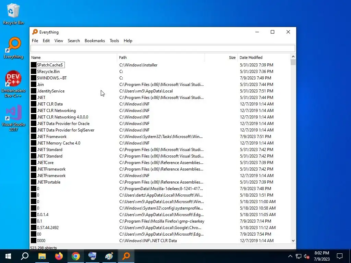The height and width of the screenshot is (263, 351).
Task: Open the View menu
Action: pos(59,41)
